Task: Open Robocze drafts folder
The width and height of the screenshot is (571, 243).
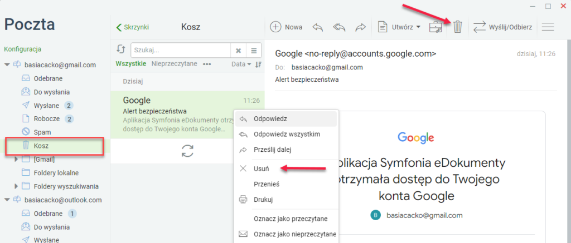Action: tap(46, 119)
